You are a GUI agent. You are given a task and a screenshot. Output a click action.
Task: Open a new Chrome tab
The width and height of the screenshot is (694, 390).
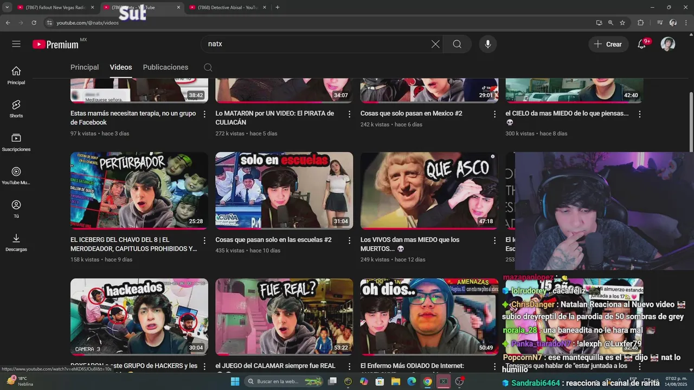tap(278, 8)
